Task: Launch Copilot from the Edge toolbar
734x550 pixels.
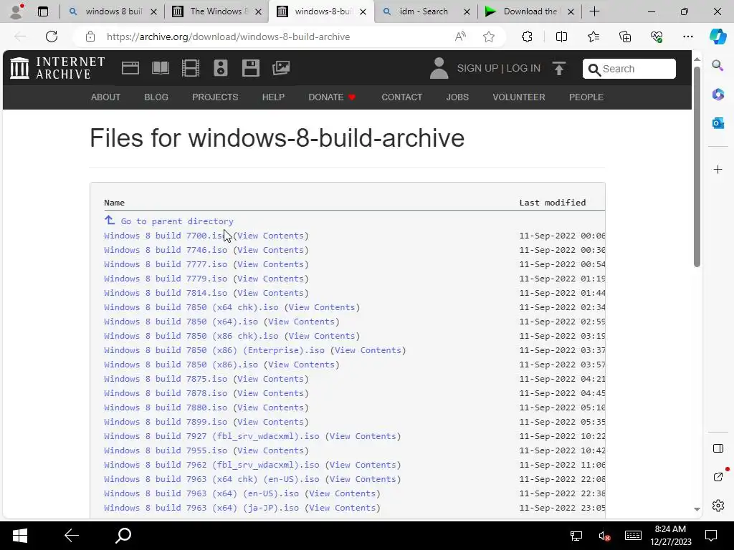Action: pos(718,37)
